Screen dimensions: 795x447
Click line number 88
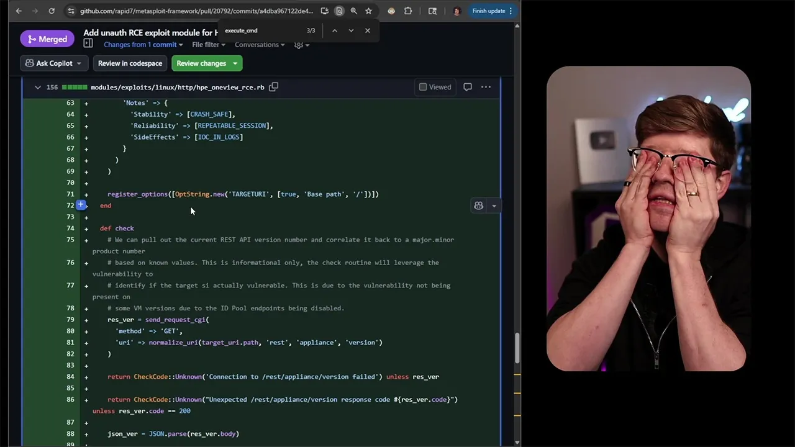click(x=70, y=434)
